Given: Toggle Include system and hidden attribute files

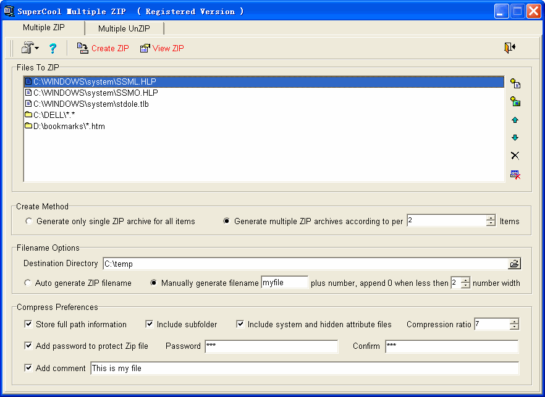Looking at the screenshot, I should [x=240, y=324].
